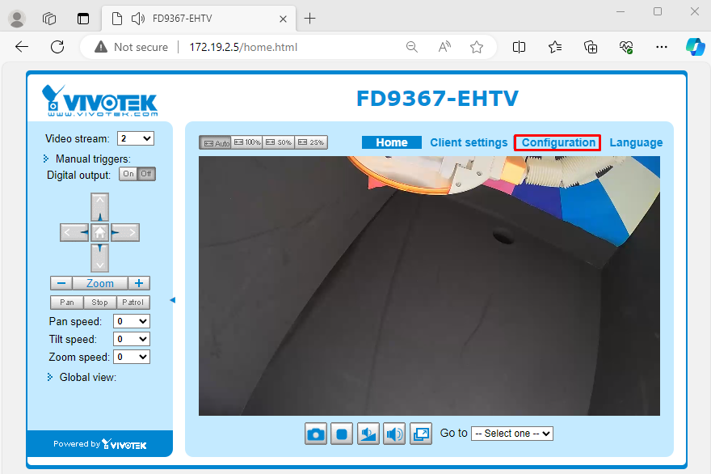Turn digital output On

tap(128, 173)
